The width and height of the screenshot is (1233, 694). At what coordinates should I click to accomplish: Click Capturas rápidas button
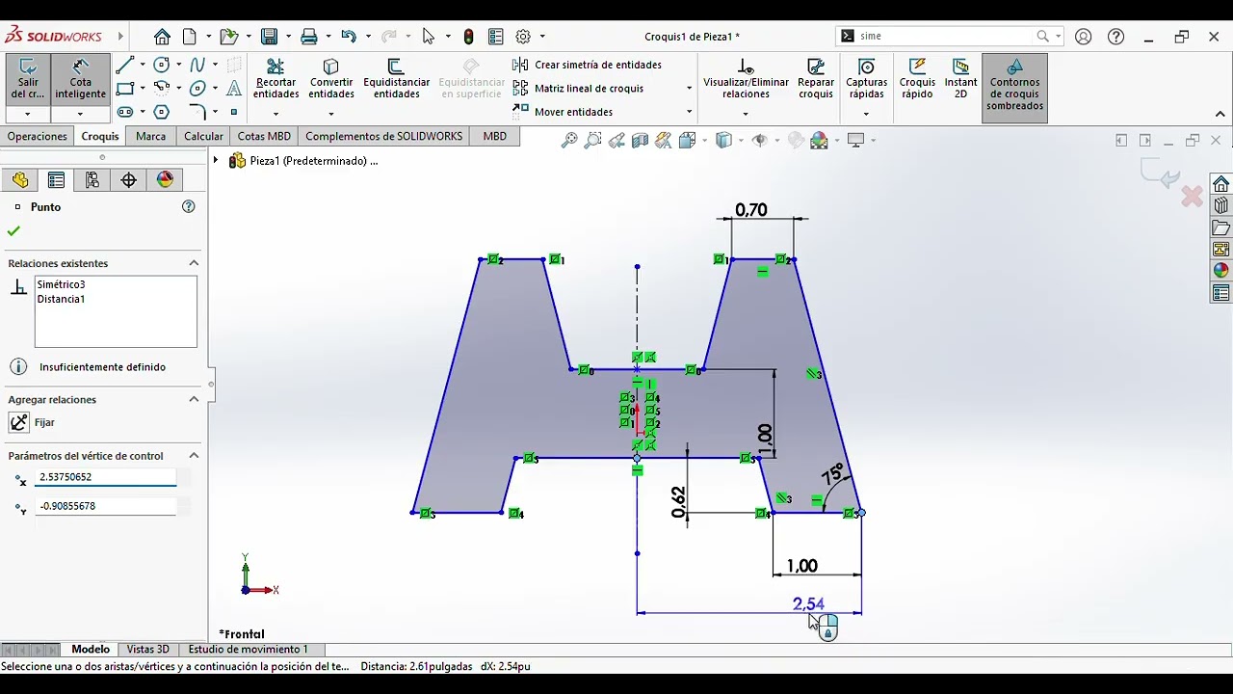[866, 78]
